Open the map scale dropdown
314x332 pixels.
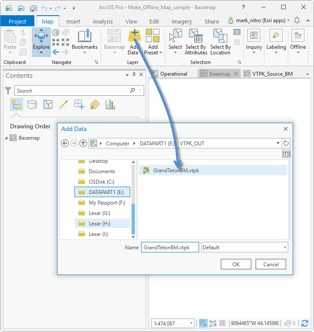pyautogui.click(x=191, y=323)
